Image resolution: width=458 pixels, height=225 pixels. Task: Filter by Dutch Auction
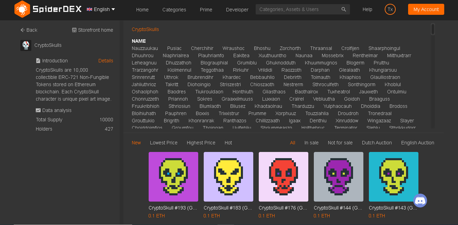click(x=377, y=143)
